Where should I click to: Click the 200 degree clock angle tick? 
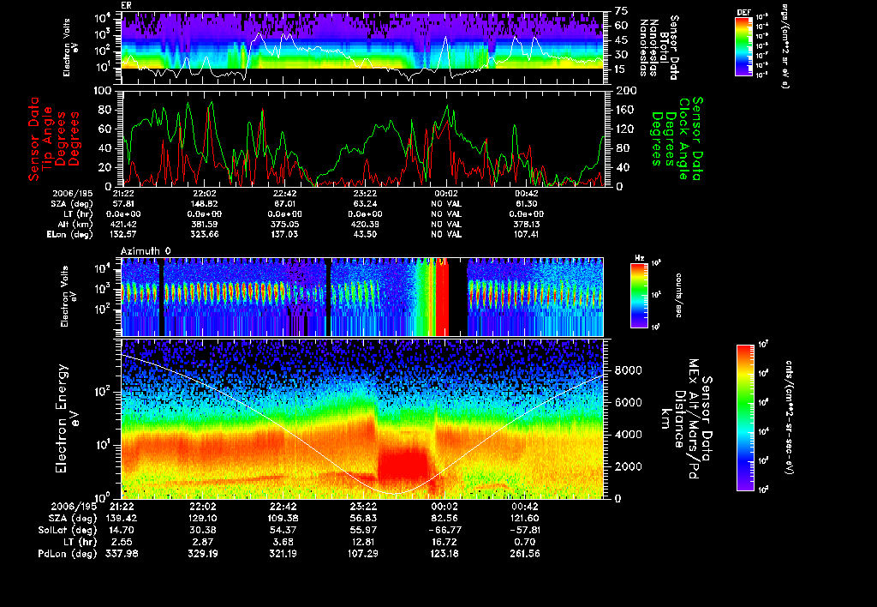(626, 91)
